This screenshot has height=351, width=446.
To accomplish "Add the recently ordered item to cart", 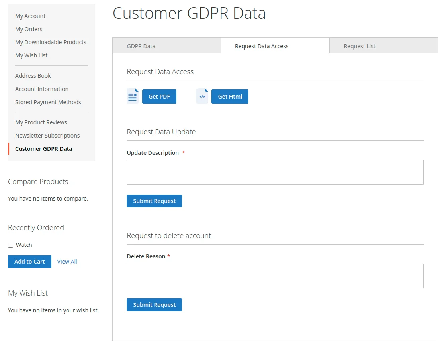I will click(x=29, y=262).
